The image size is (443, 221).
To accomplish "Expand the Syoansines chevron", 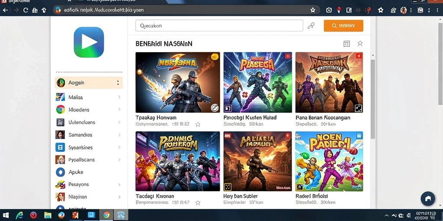I will point(119,148).
